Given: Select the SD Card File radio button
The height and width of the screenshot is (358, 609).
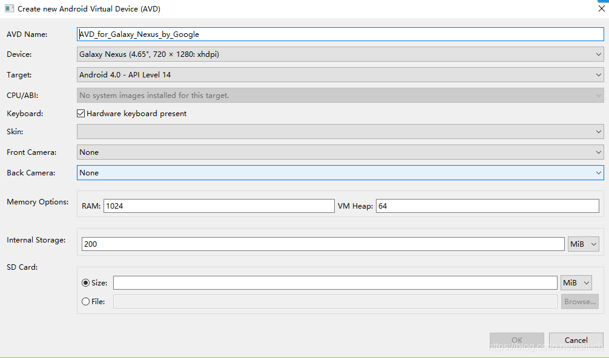Looking at the screenshot, I should pyautogui.click(x=85, y=301).
